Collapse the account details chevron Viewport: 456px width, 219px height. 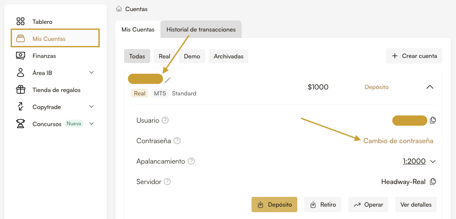pos(430,87)
